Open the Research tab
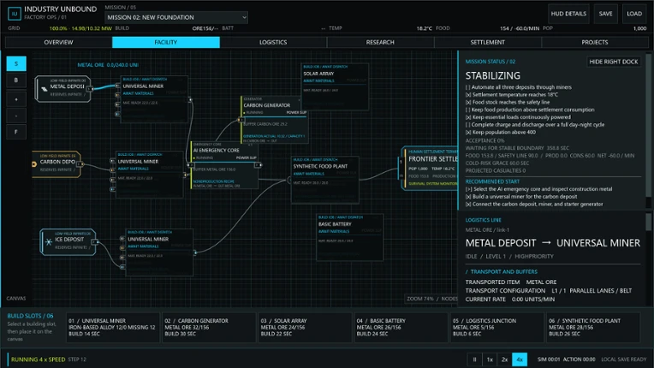This screenshot has height=368, width=654. pos(380,42)
